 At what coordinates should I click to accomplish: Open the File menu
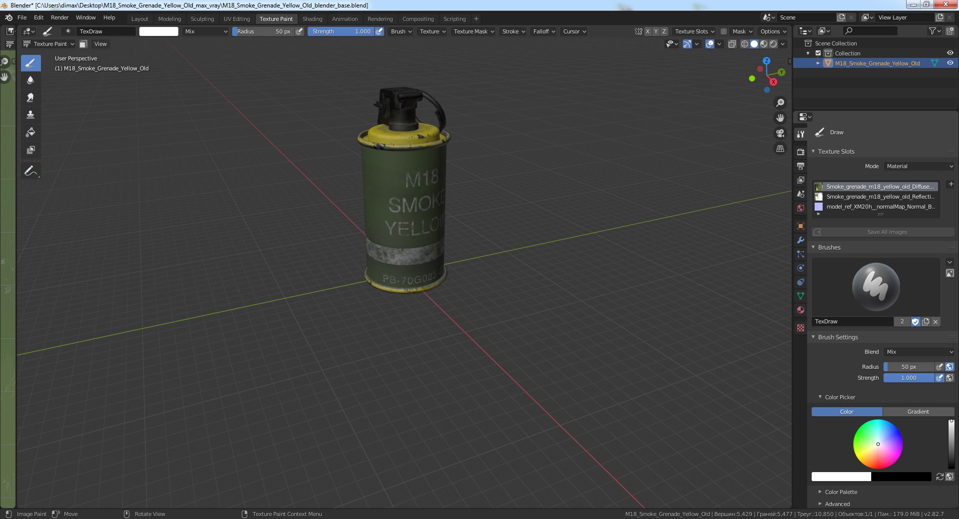pyautogui.click(x=22, y=17)
